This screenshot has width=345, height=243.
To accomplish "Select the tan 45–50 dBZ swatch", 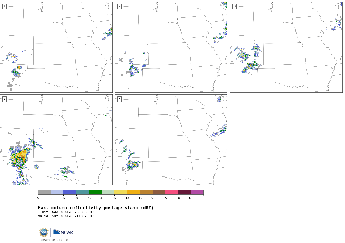I will 146,192.
